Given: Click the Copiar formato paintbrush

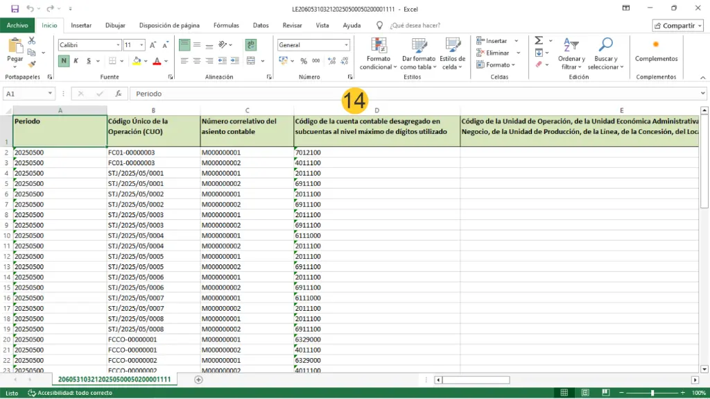Looking at the screenshot, I should click(x=32, y=65).
